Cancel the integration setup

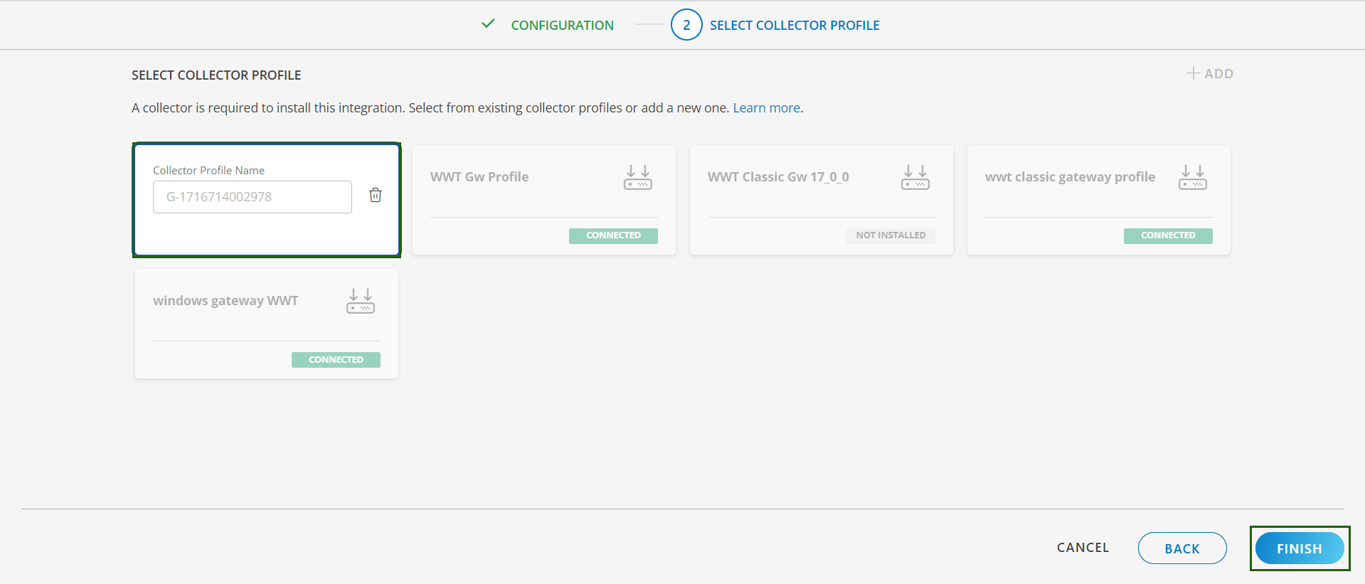[1083, 548]
